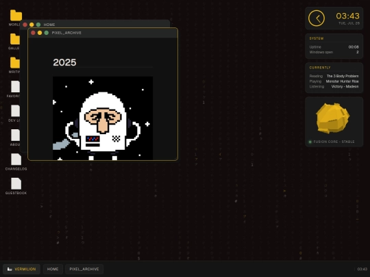Switch to HOME in the taskbar
The image size is (370, 277).
[x=53, y=269]
